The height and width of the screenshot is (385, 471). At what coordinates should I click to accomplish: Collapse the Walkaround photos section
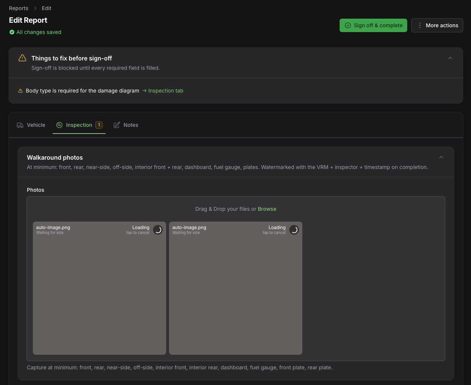[441, 157]
